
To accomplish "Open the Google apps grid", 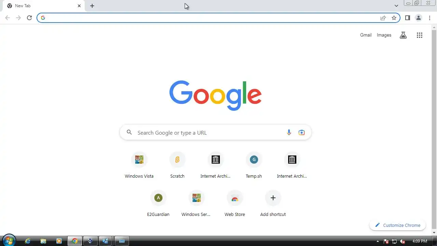I will point(420,35).
